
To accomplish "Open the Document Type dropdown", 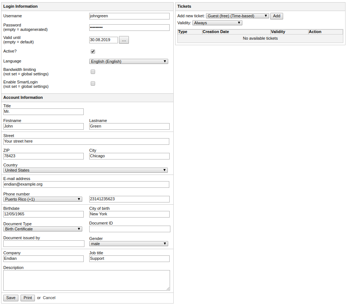I will click(43, 229).
